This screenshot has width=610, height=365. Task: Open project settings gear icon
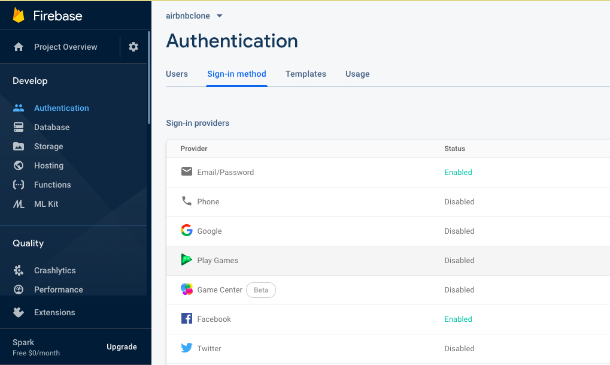tap(133, 47)
